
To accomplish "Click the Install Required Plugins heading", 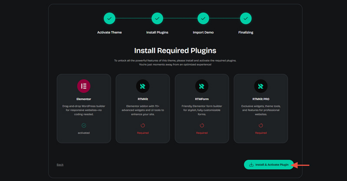I will click(175, 51).
